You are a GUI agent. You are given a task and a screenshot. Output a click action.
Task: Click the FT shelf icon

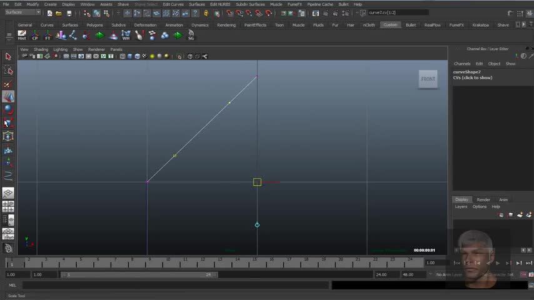pos(48,36)
